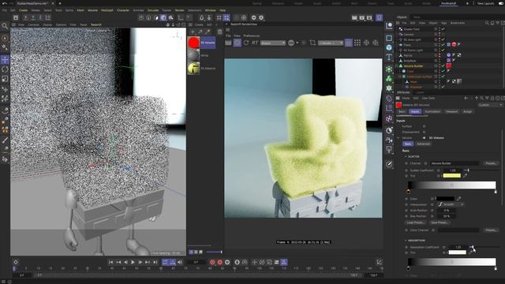Viewport: 505px width, 284px height.
Task: Open the Interpolation Smooth dropdown
Action: click(x=451, y=204)
